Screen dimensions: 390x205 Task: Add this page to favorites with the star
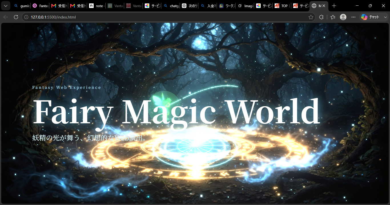[x=311, y=17]
